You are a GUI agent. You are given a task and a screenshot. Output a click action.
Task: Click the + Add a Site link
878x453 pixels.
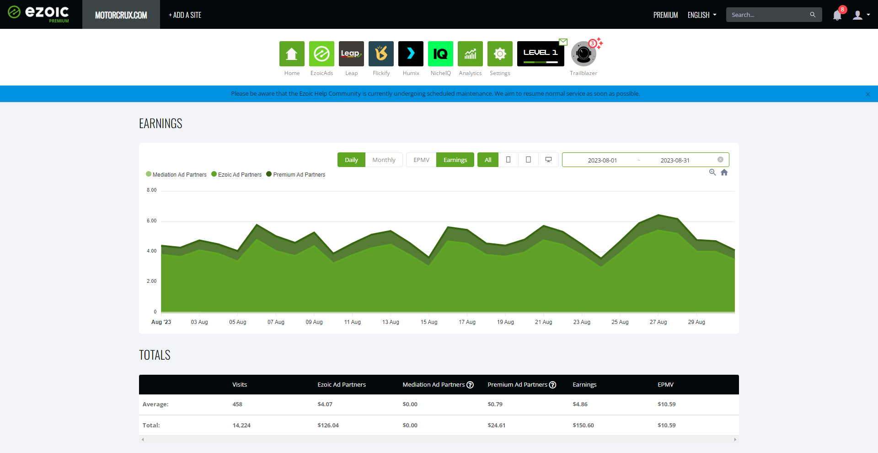(x=185, y=15)
